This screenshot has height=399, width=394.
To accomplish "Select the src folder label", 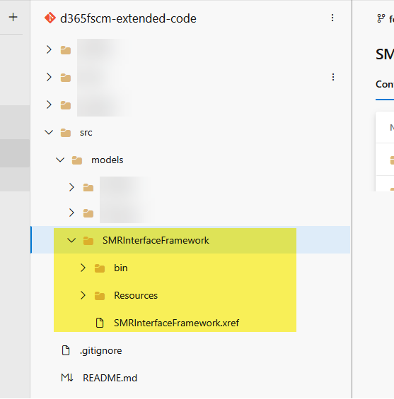I will [x=86, y=133].
